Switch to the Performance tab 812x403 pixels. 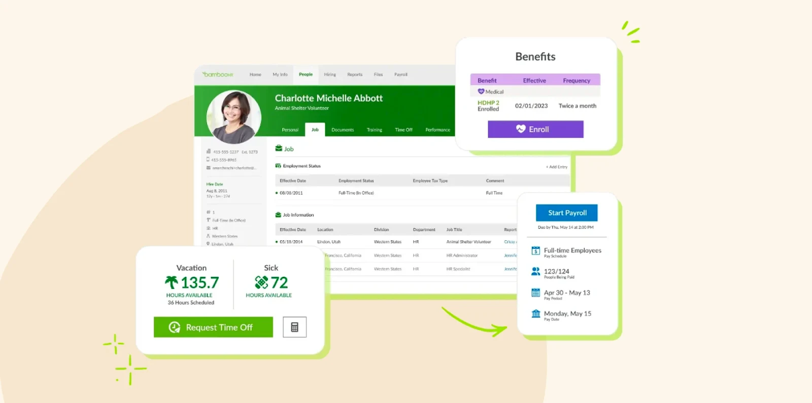438,130
